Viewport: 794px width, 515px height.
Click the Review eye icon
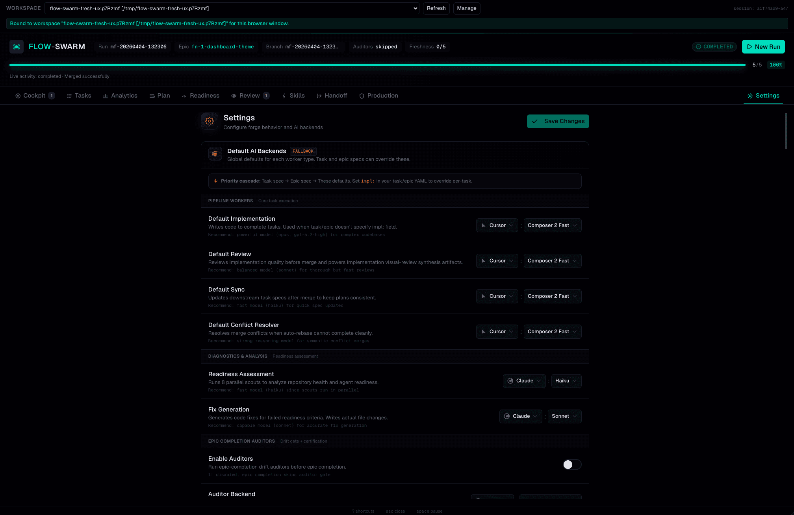pyautogui.click(x=234, y=96)
